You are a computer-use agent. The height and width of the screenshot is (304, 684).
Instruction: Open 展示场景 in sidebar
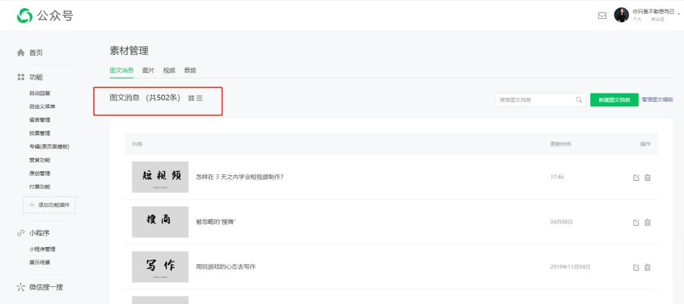[40, 262]
